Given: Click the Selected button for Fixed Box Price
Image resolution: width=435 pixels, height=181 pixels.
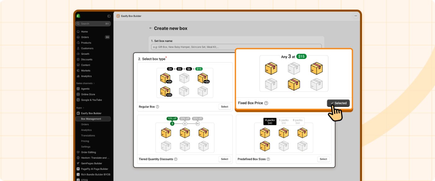Looking at the screenshot, I should pyautogui.click(x=338, y=103).
